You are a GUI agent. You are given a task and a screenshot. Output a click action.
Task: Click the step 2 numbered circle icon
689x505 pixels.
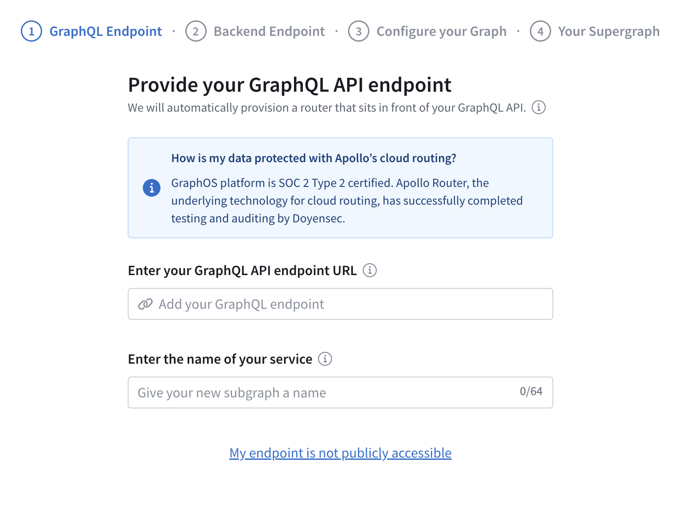tap(196, 31)
